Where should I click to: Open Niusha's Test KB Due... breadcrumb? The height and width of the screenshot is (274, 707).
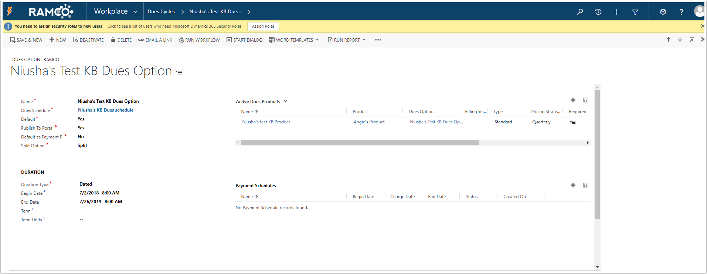pyautogui.click(x=215, y=12)
